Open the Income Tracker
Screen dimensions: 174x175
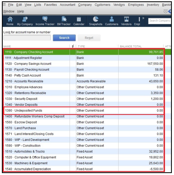[x=45, y=21]
